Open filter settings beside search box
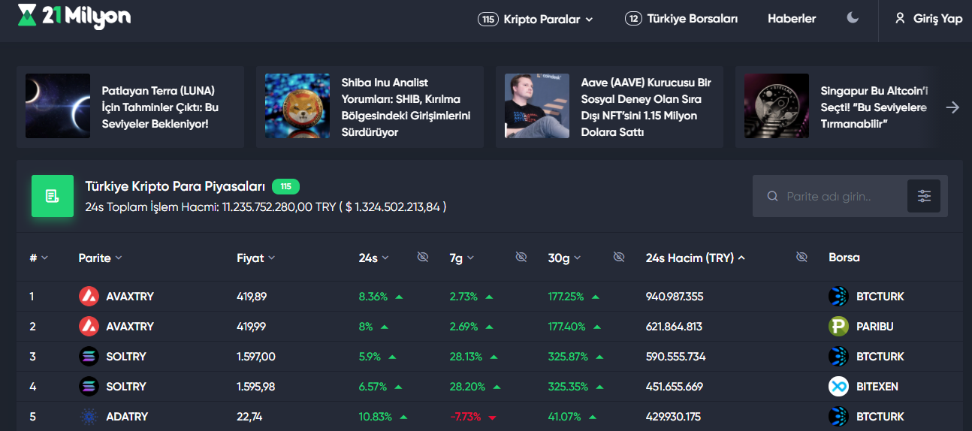Image resolution: width=972 pixels, height=431 pixels. coord(924,196)
